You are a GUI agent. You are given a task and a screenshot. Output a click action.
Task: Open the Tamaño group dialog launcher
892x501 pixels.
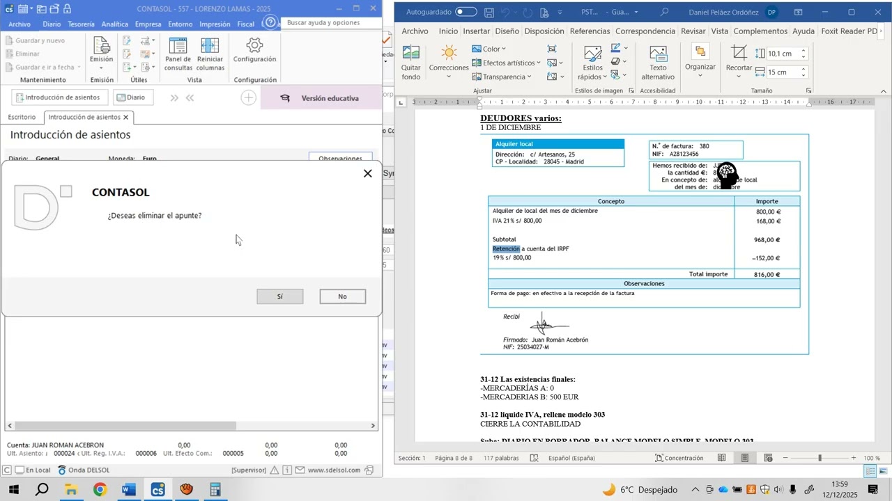pos(808,90)
